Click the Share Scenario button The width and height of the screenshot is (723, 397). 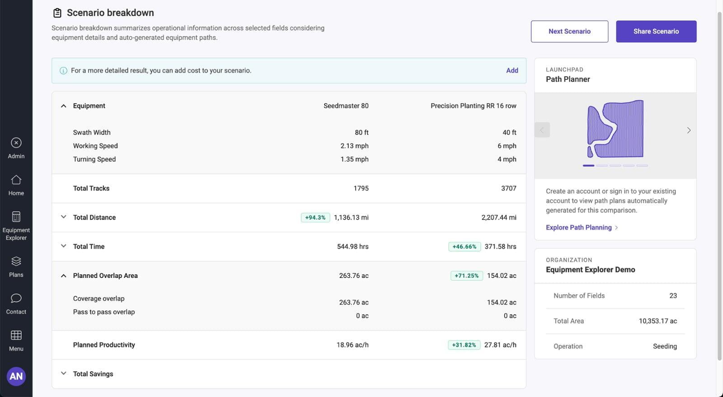point(656,32)
